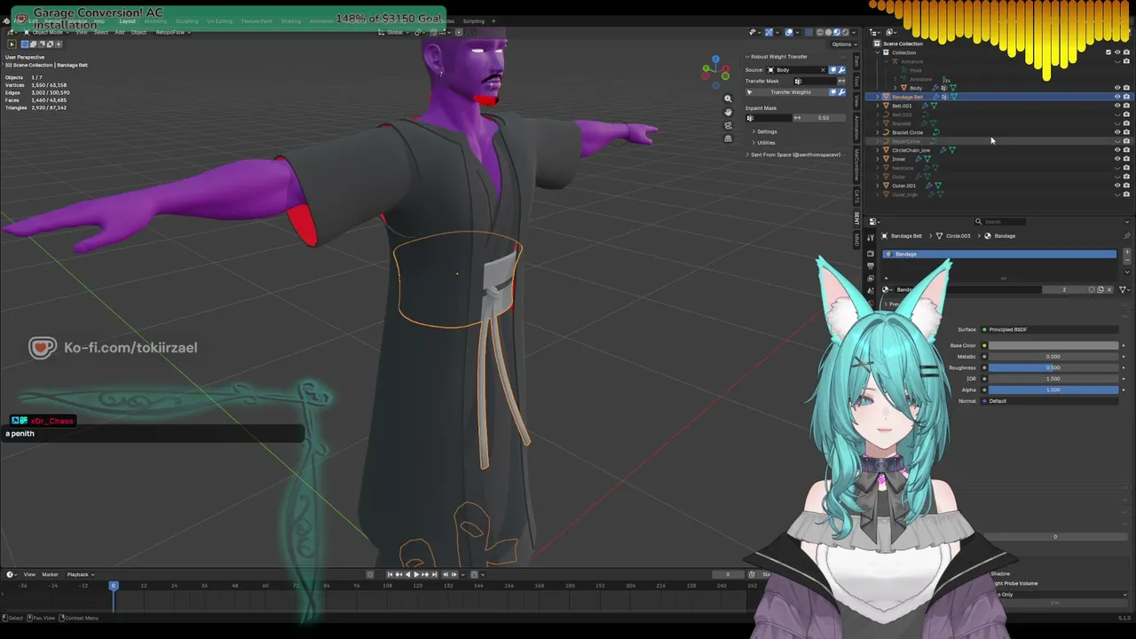
Task: Expand the Sent From Space panel
Action: click(793, 154)
